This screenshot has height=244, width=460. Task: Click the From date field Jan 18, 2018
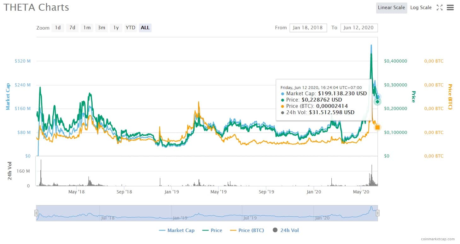(308, 28)
